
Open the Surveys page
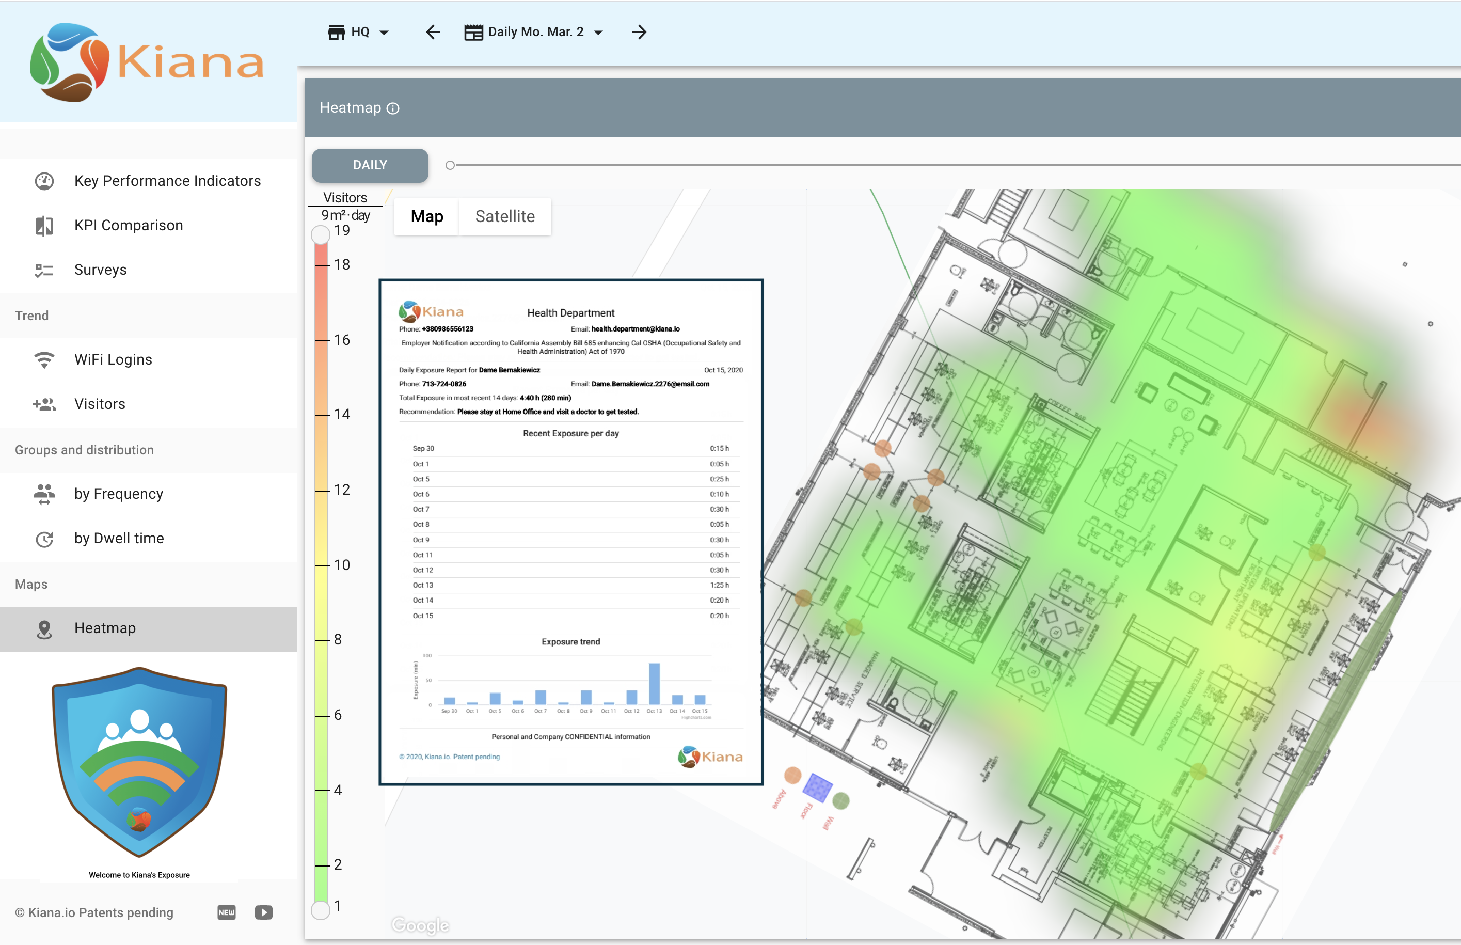(x=149, y=270)
